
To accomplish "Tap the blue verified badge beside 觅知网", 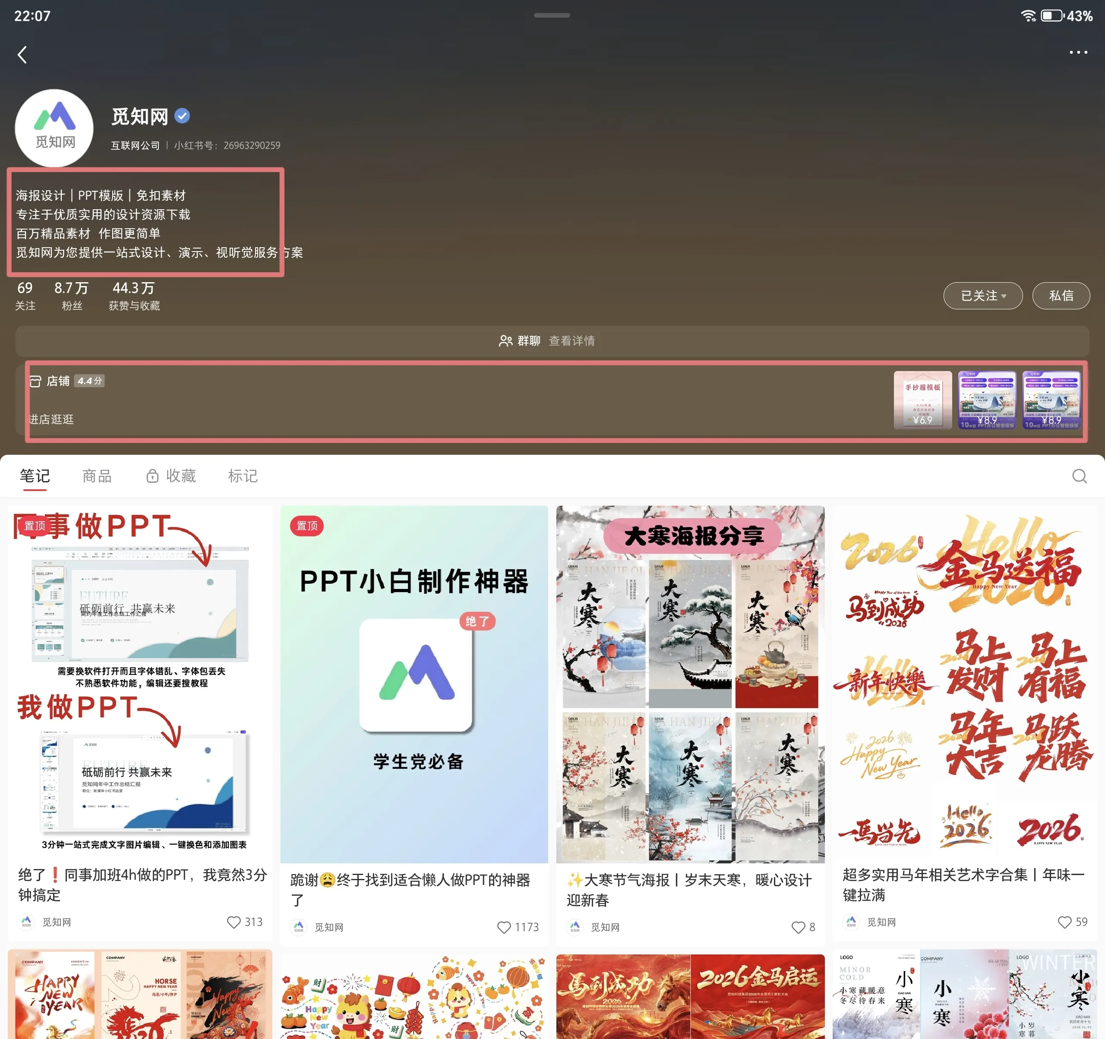I will tap(182, 116).
